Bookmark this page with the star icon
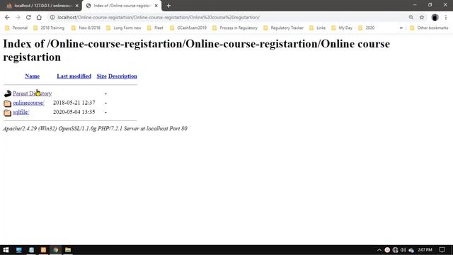This screenshot has height=255, width=453. pyautogui.click(x=422, y=17)
